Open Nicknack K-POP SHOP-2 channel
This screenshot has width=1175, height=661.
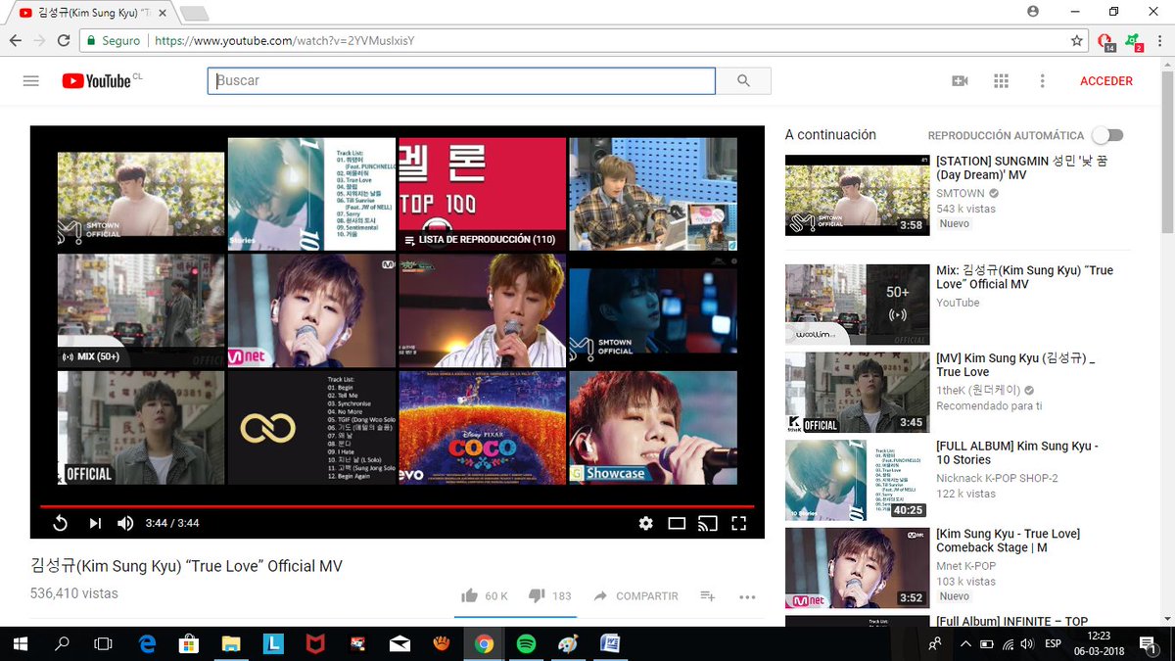[x=997, y=478]
